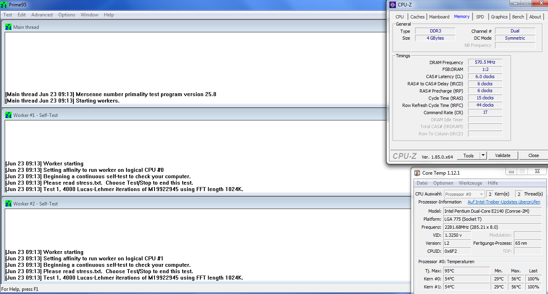Click the DC Mode field Symmetric
Screen dimensions: 548x294
515,38
